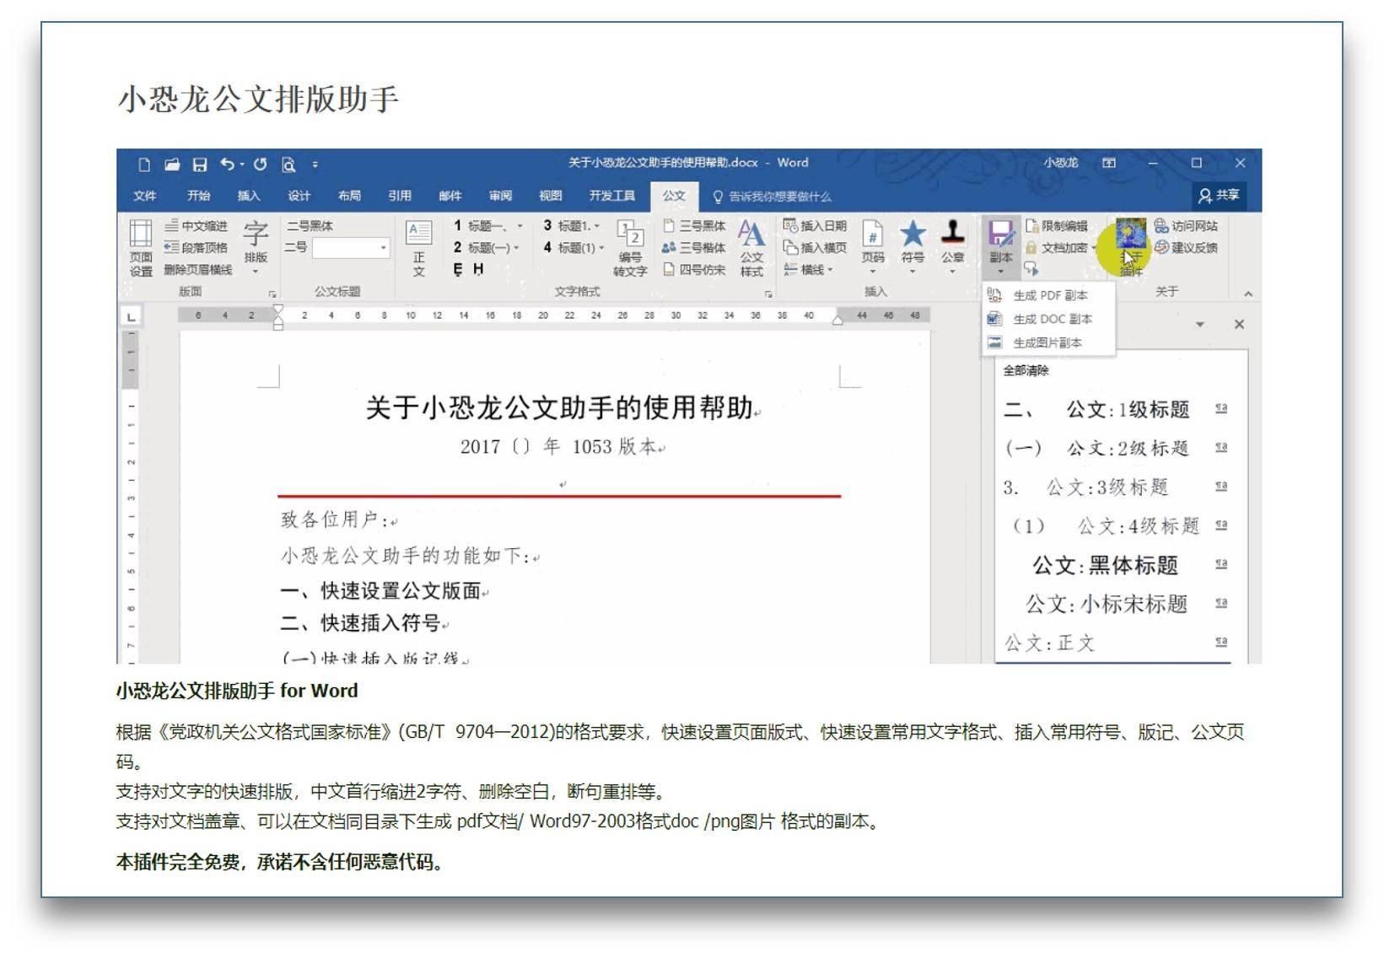
Task: Click 编号转文字 numbering to text
Action: coord(630,248)
